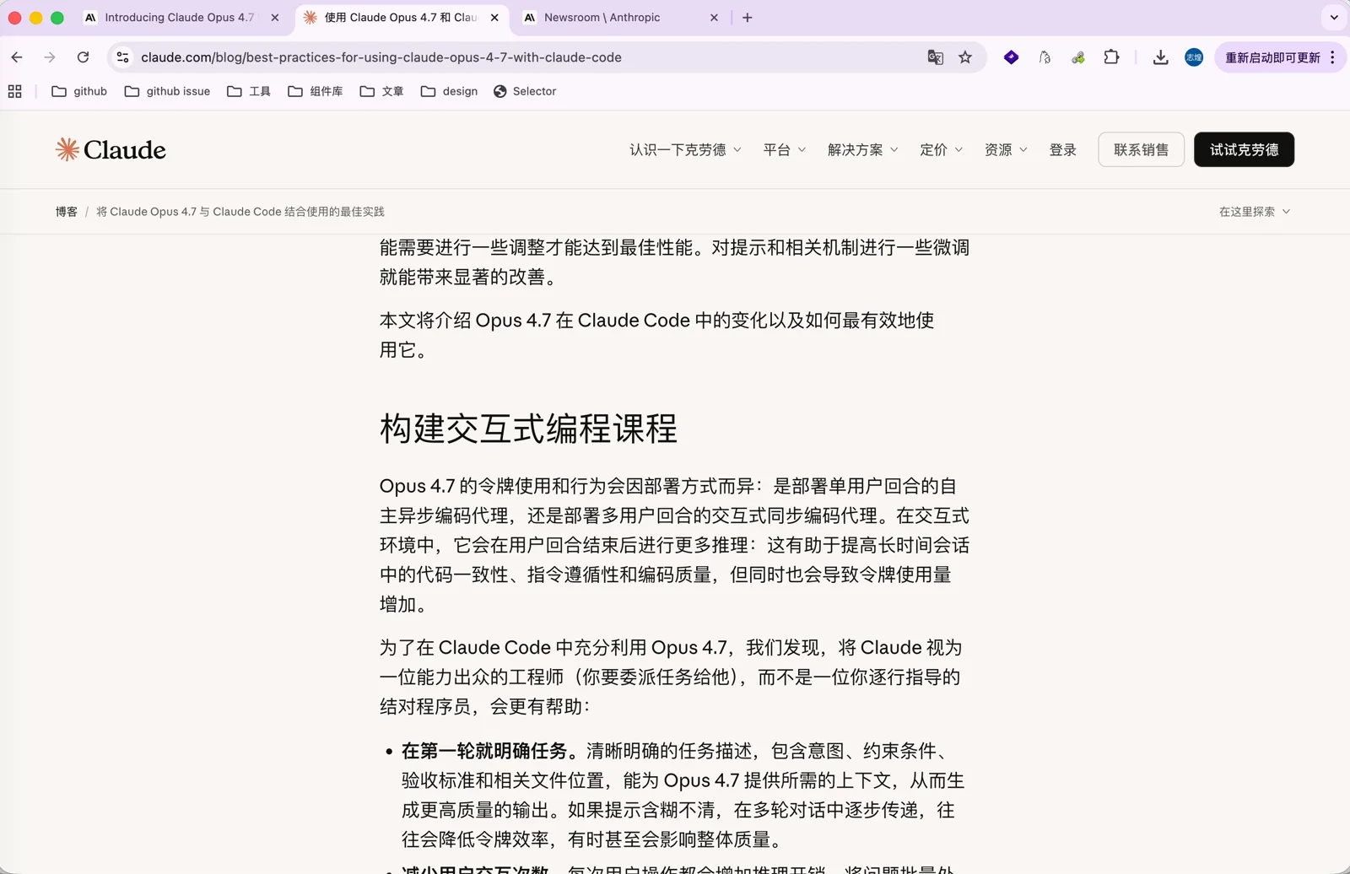Open the apps grid in bookmarks bar

(14, 91)
